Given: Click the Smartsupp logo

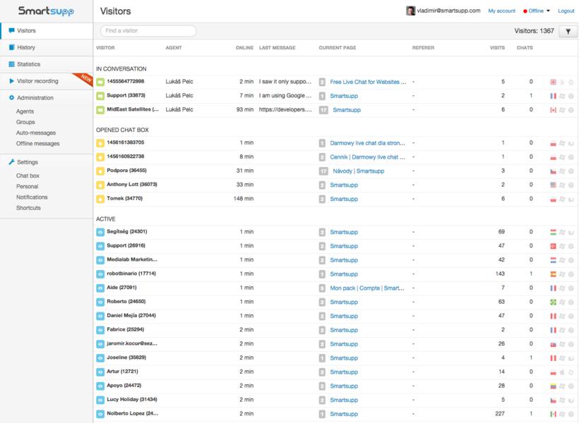Looking at the screenshot, I should [46, 11].
